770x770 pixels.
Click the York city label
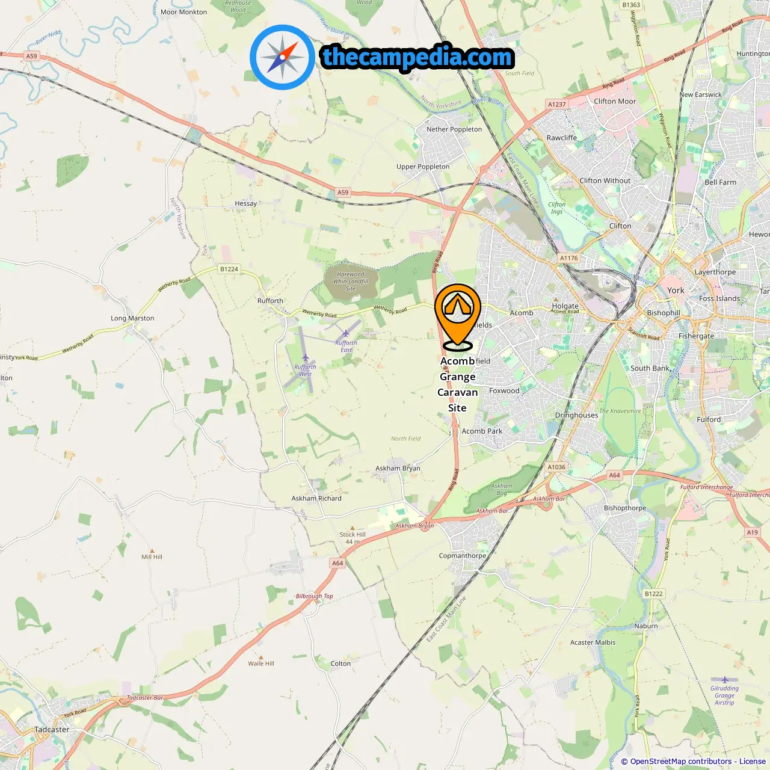(676, 290)
